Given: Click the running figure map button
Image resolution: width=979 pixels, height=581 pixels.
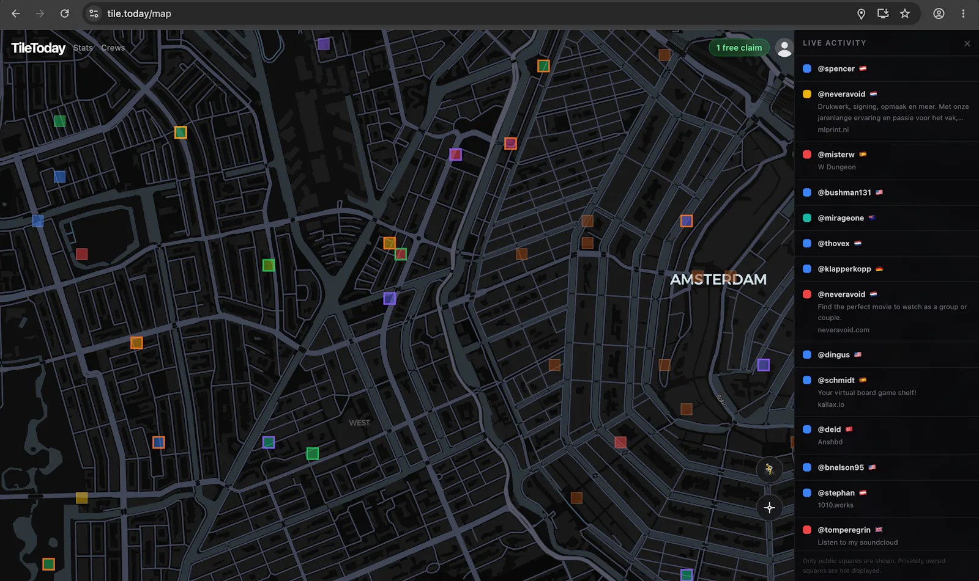Looking at the screenshot, I should point(770,469).
